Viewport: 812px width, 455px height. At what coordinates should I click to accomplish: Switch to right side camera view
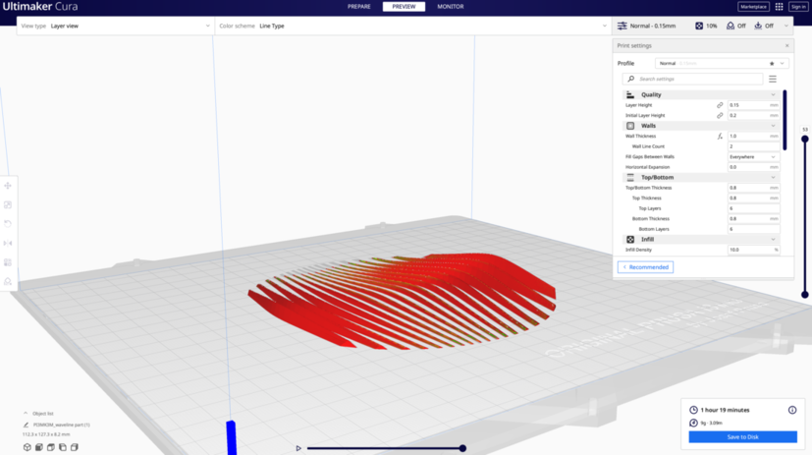pos(75,447)
